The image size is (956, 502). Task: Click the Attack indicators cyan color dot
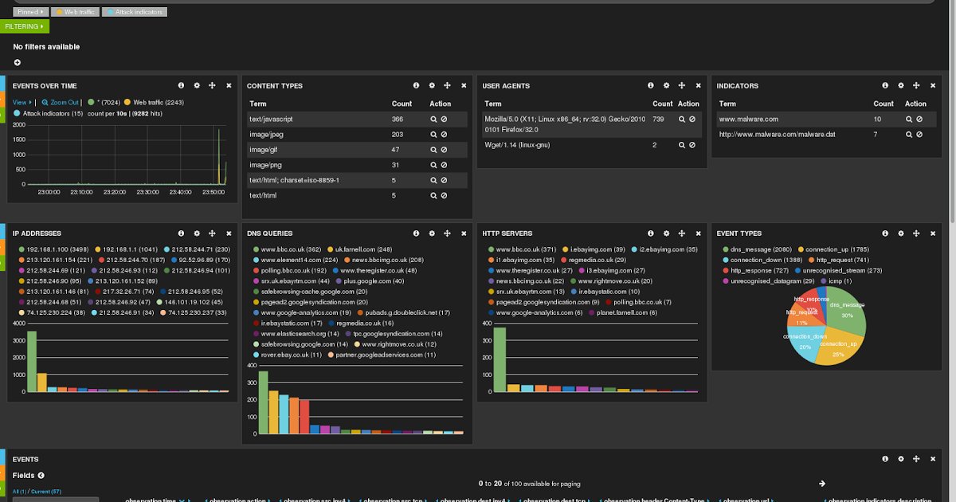[110, 12]
